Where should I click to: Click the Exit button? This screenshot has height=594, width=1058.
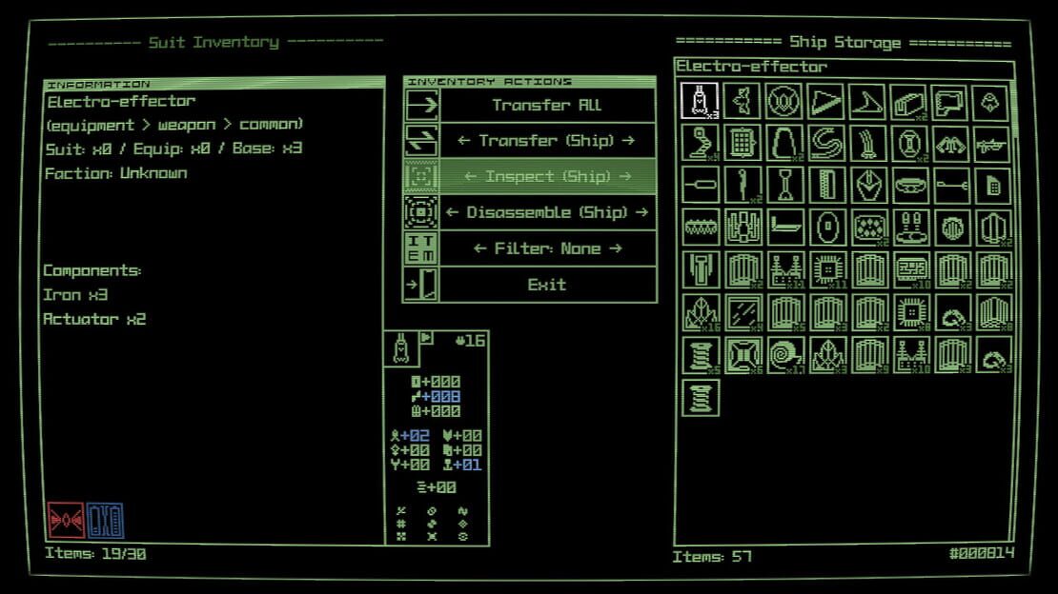(x=547, y=284)
